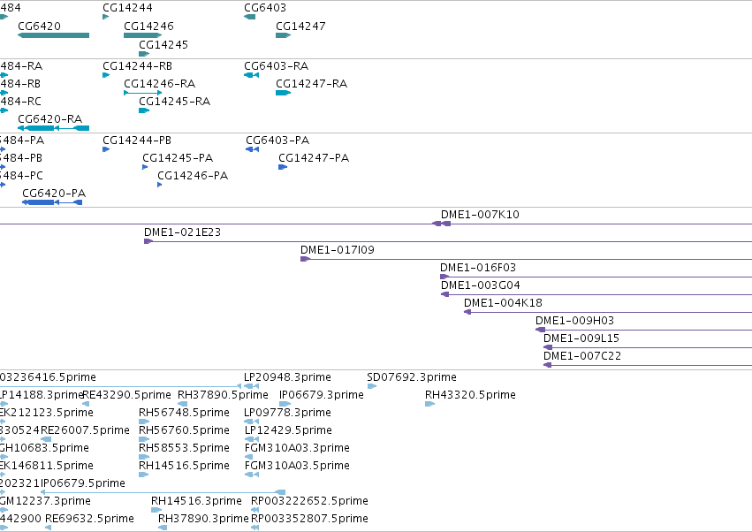Click the CG6403 gene label
This screenshot has width=752, height=532.
[265, 8]
